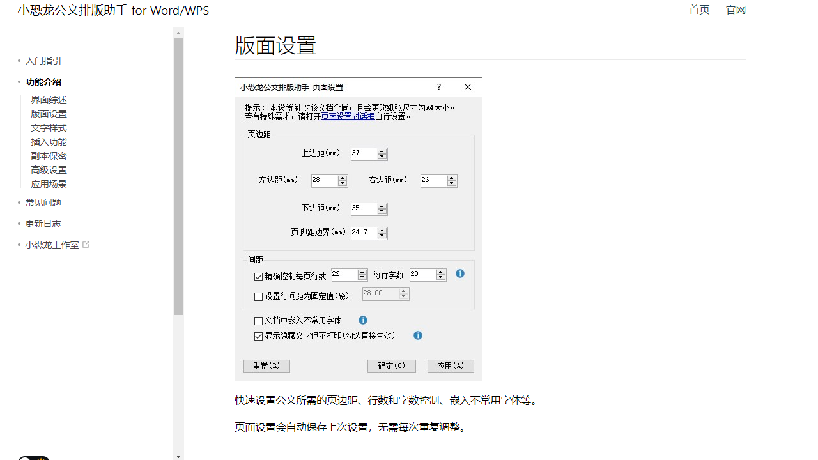Image resolution: width=818 pixels, height=460 pixels.
Task: Open 官网 in the top navigation
Action: (736, 10)
